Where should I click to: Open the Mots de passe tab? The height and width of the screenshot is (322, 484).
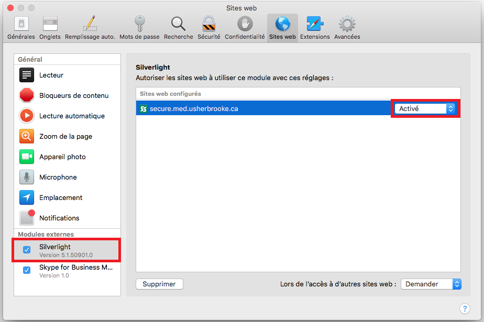(x=140, y=27)
